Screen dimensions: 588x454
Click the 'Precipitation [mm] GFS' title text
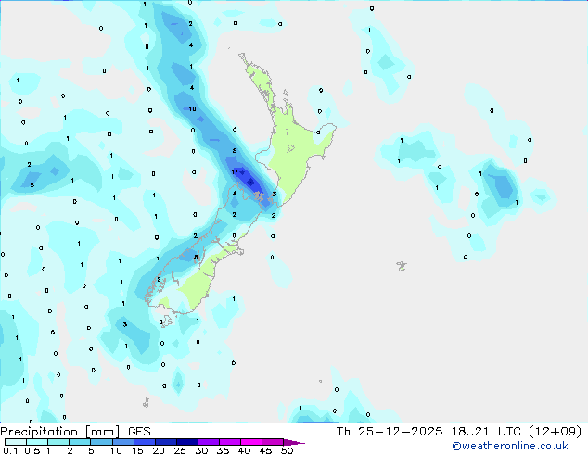click(75, 432)
